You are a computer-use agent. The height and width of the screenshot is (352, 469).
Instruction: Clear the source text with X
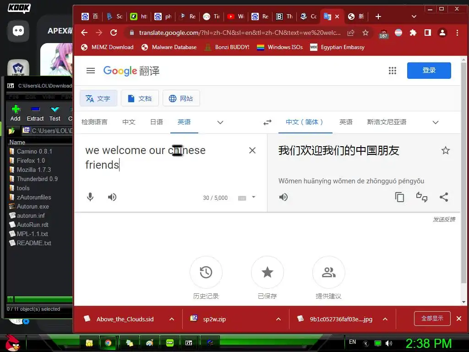pos(252,150)
